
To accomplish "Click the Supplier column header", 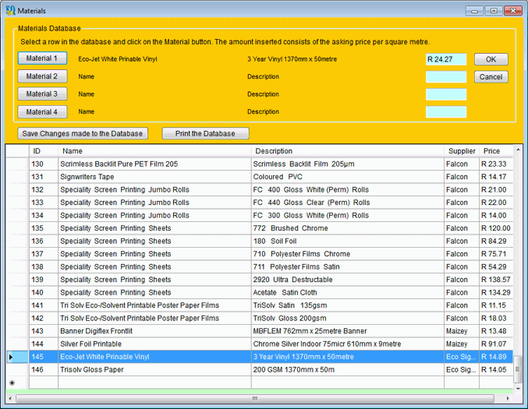I will (x=462, y=151).
